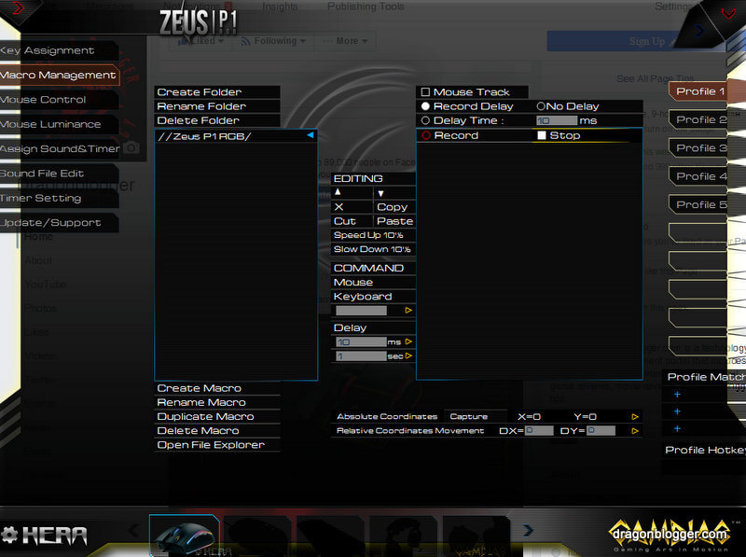Image resolution: width=746 pixels, height=557 pixels.
Task: Insert the ms delay with the yellow arrow
Action: [408, 341]
